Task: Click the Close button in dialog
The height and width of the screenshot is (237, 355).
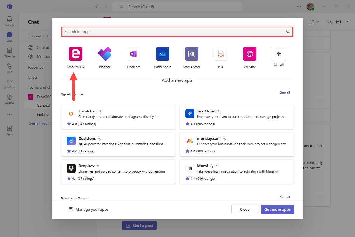Action: click(x=244, y=209)
